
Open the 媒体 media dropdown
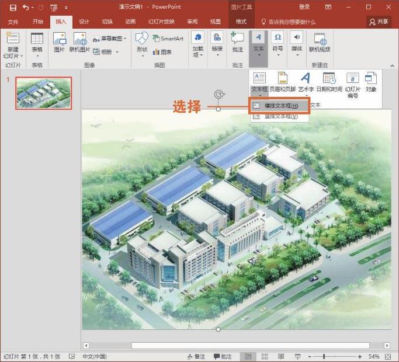point(297,44)
